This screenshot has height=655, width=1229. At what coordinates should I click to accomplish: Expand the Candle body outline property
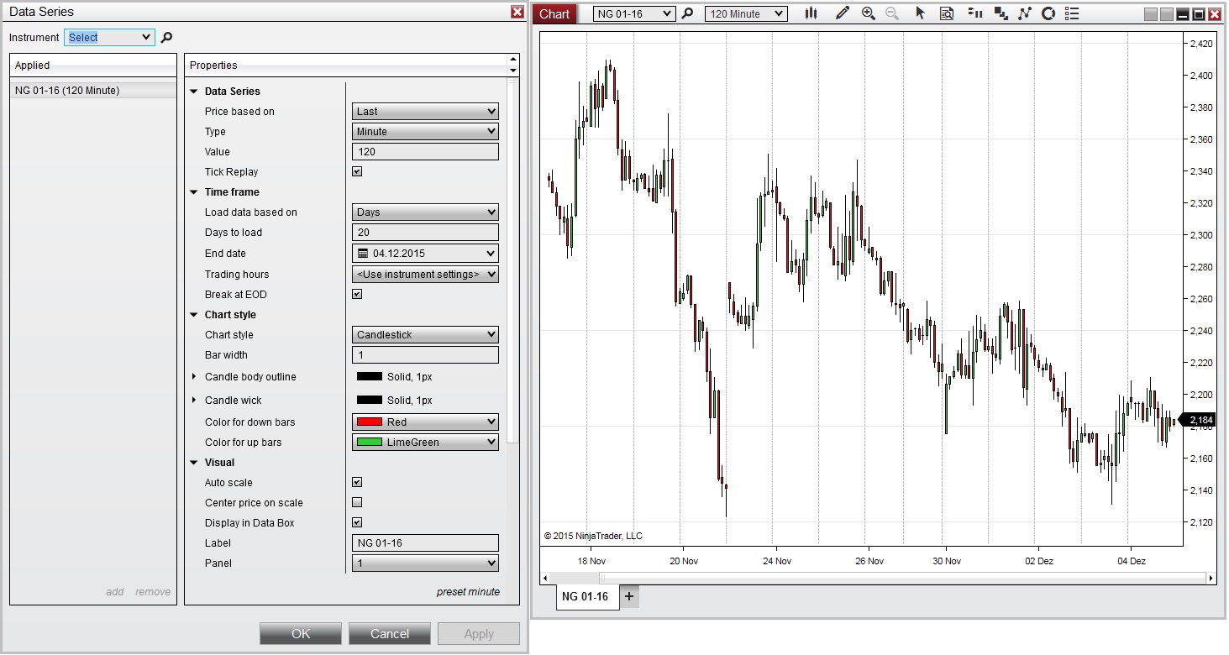pyautogui.click(x=194, y=377)
